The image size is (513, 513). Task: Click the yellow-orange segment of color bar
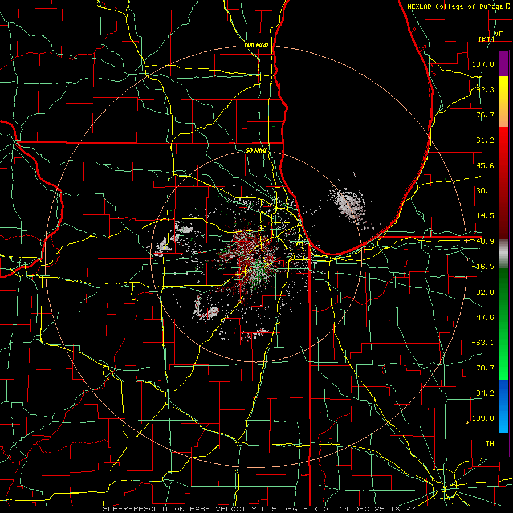(x=503, y=101)
